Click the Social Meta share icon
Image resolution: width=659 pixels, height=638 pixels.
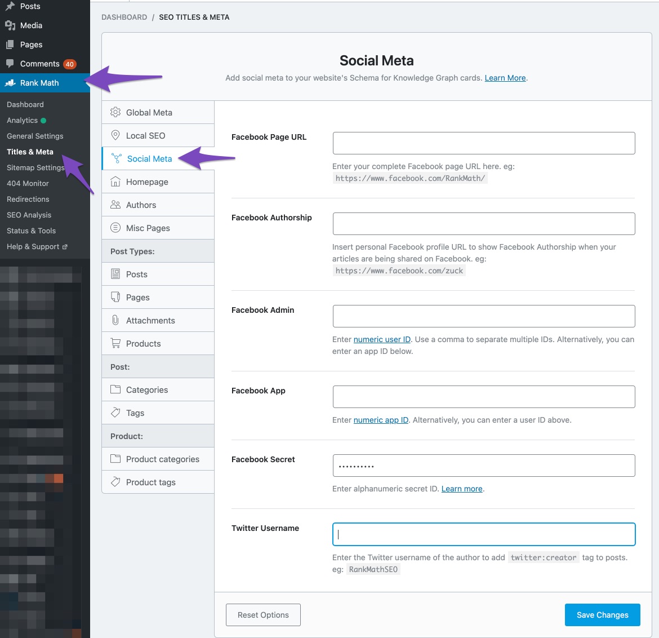(x=117, y=158)
